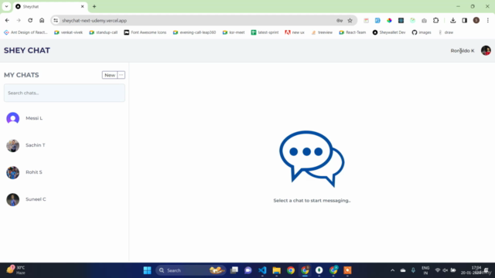The height and width of the screenshot is (278, 495).
Task: Show hidden system tray icons
Action: pyautogui.click(x=392, y=270)
